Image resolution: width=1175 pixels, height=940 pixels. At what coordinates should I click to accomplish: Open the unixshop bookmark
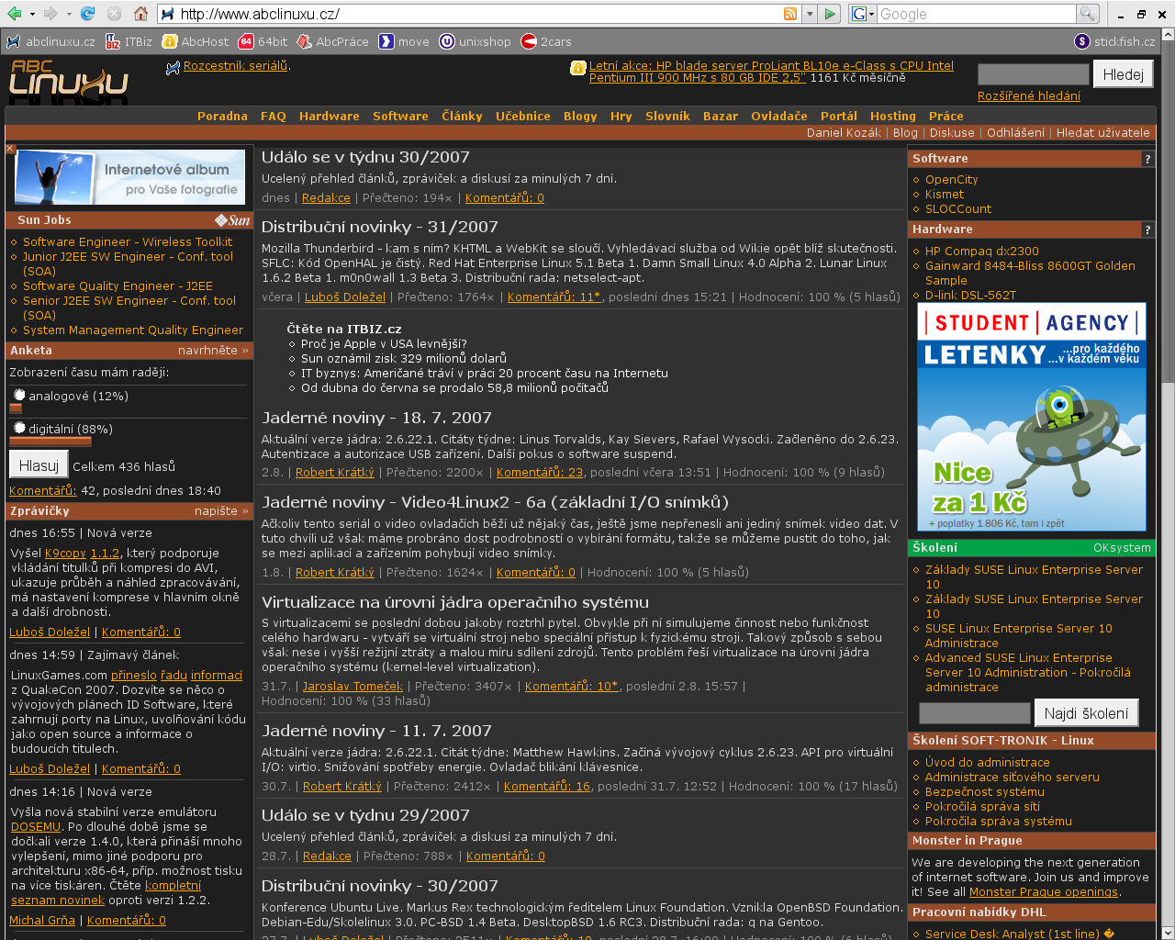click(x=475, y=41)
